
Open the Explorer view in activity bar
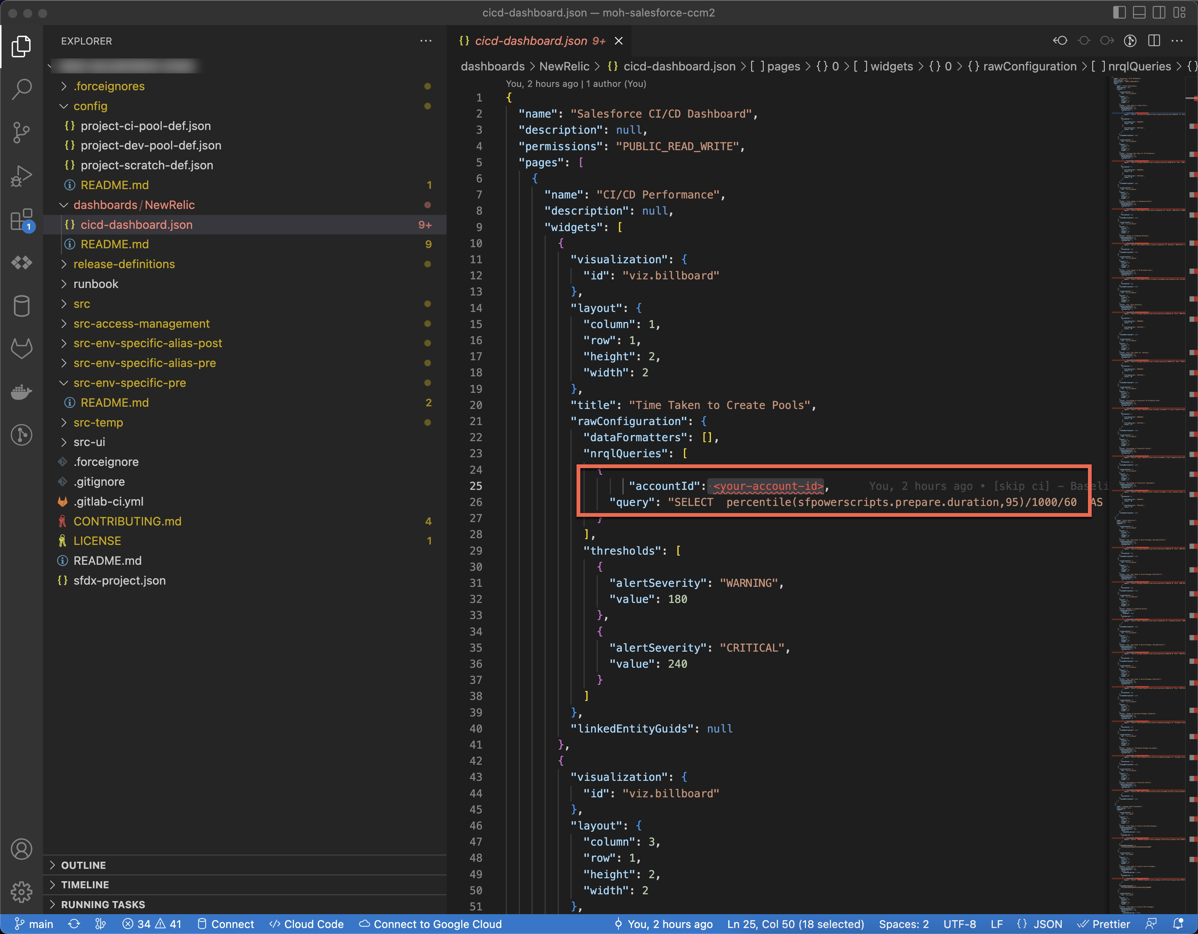tap(21, 46)
